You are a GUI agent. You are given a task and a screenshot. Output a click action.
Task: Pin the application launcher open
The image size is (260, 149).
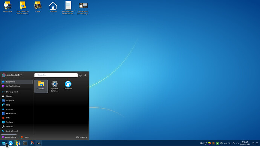85,75
